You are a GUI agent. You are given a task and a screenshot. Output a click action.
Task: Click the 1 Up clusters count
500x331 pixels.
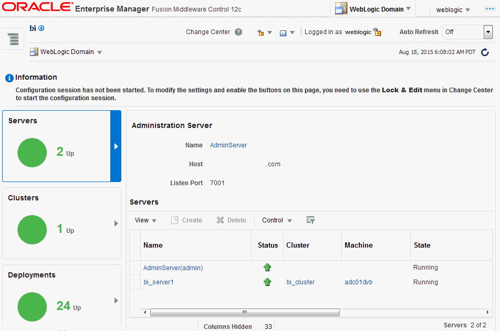pyautogui.click(x=65, y=229)
